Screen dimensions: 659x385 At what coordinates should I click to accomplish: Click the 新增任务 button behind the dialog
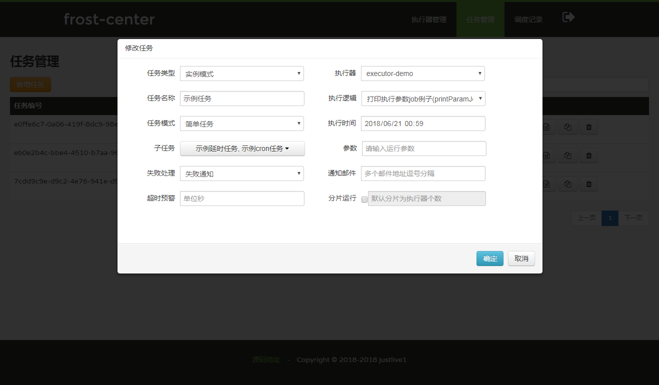pyautogui.click(x=30, y=84)
